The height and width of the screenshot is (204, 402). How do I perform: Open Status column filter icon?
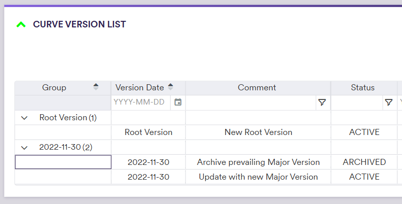389,102
